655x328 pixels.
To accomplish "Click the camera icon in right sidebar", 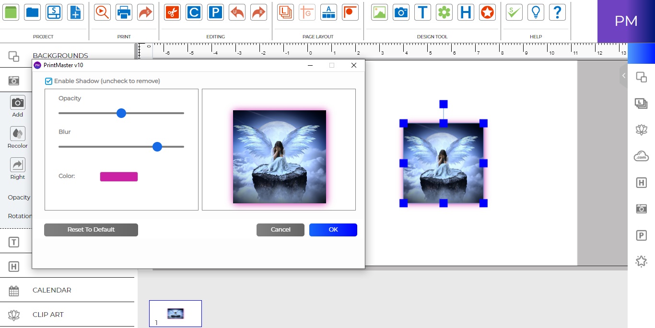I will tap(641, 209).
